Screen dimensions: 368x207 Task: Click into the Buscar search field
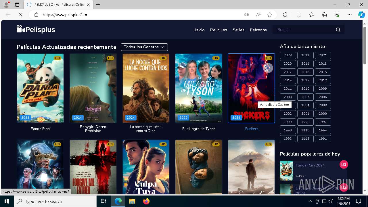point(305,30)
